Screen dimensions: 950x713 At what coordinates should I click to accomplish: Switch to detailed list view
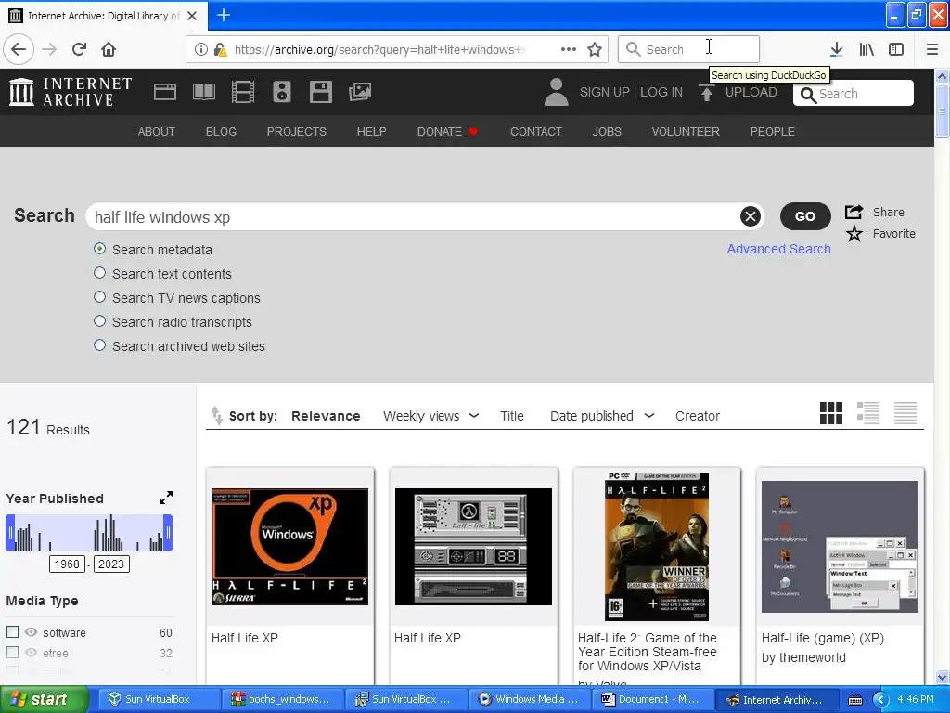click(868, 413)
